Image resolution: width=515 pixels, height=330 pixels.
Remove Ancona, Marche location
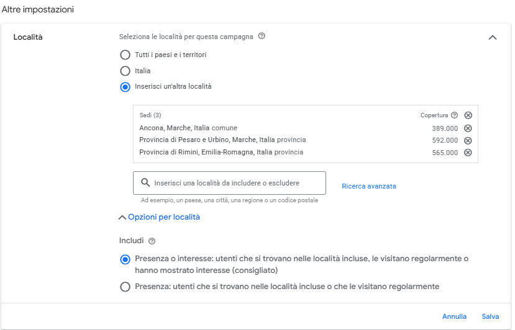click(x=468, y=128)
